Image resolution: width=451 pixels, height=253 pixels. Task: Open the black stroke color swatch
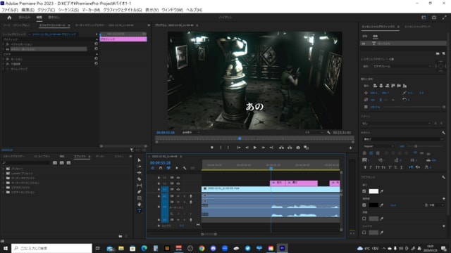point(373,205)
